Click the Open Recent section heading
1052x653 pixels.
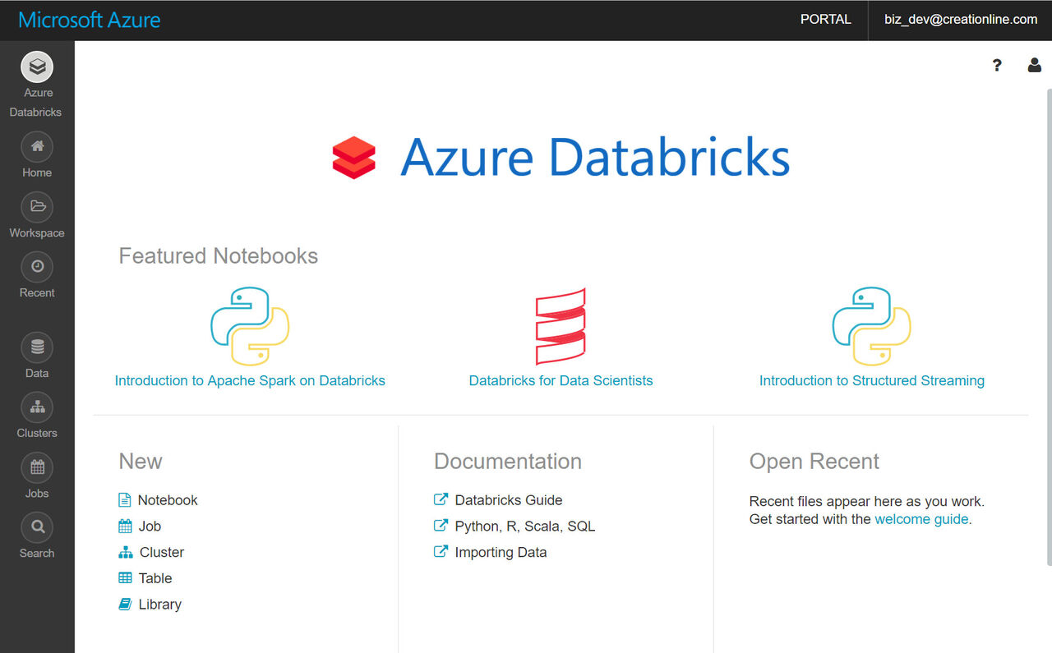coord(814,462)
